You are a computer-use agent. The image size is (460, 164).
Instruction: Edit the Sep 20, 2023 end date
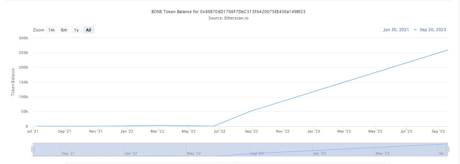point(433,30)
